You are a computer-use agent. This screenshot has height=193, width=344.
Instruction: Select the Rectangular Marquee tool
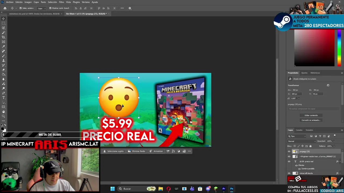[x=3, y=23]
